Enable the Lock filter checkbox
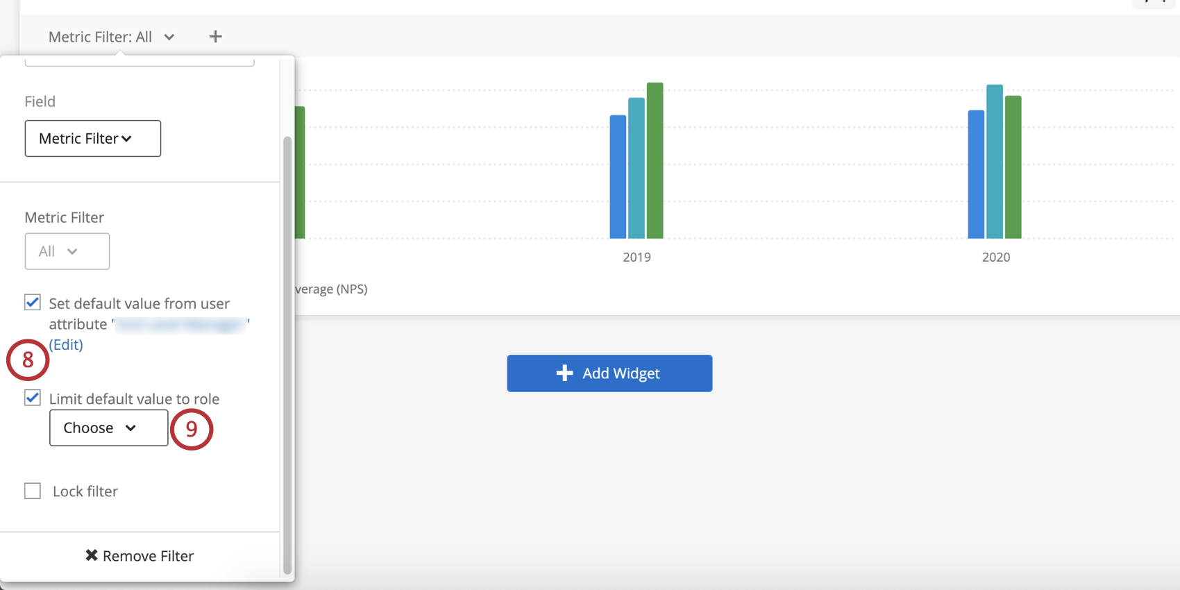The width and height of the screenshot is (1180, 590). 33,491
